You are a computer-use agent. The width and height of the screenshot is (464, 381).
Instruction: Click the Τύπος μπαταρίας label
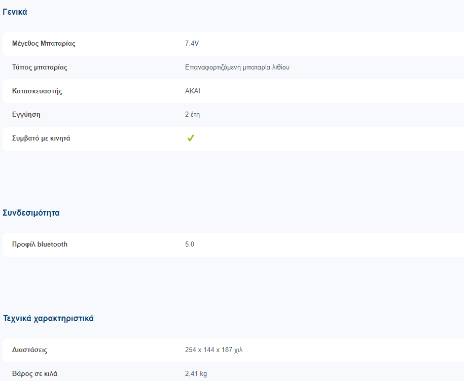pos(40,67)
